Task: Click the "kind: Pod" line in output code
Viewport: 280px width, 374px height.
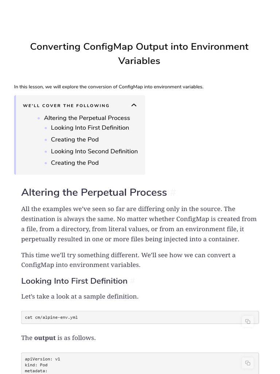Action: tap(36, 365)
